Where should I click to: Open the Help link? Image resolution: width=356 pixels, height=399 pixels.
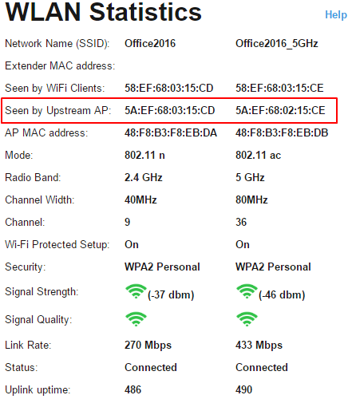pyautogui.click(x=336, y=15)
